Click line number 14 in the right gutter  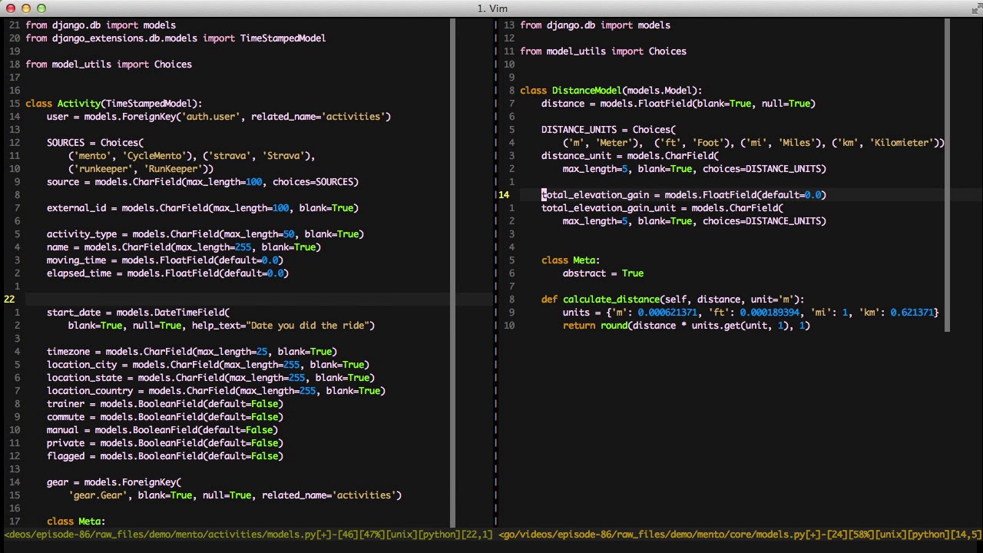pyautogui.click(x=504, y=194)
